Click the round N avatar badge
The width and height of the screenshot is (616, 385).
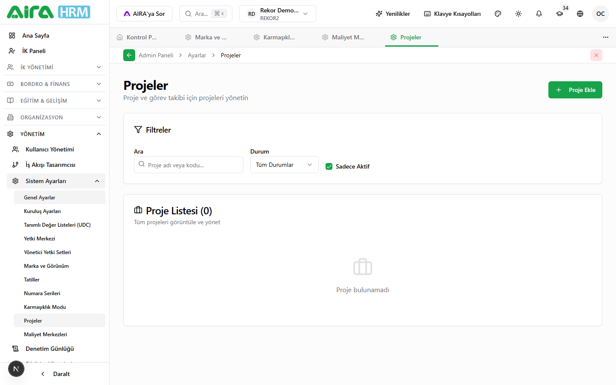pos(16,369)
